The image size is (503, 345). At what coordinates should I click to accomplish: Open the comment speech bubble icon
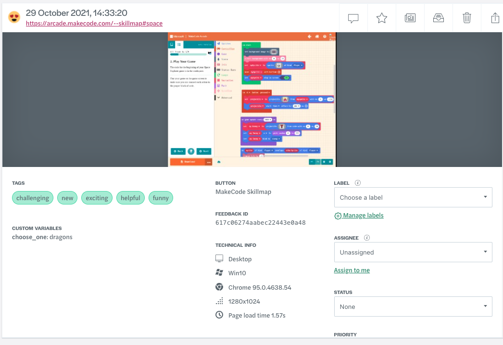(353, 18)
